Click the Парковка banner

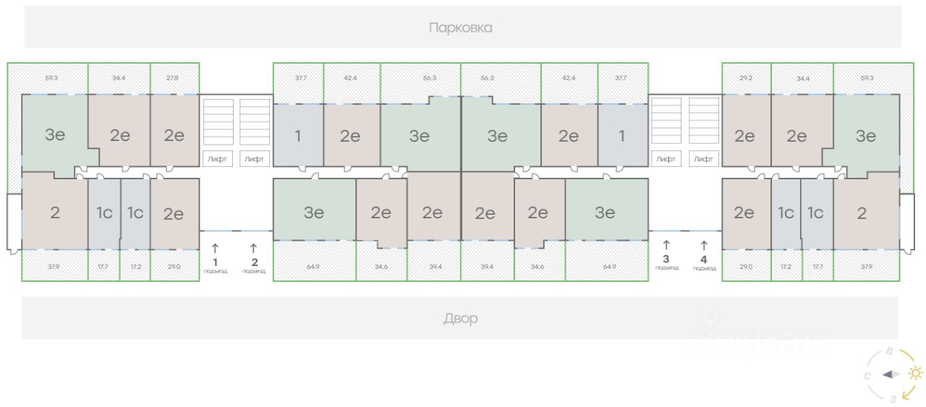click(x=463, y=27)
